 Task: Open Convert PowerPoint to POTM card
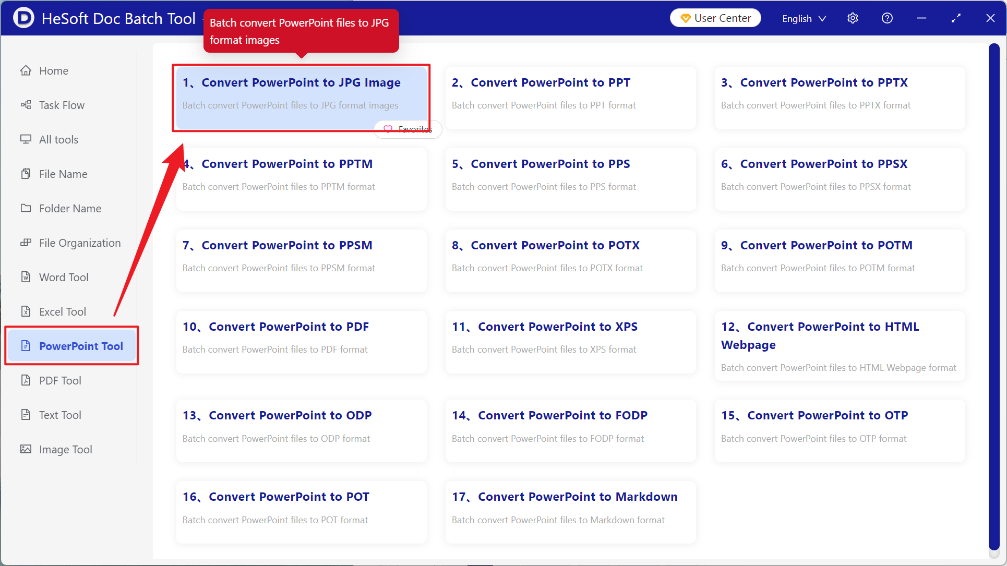840,260
